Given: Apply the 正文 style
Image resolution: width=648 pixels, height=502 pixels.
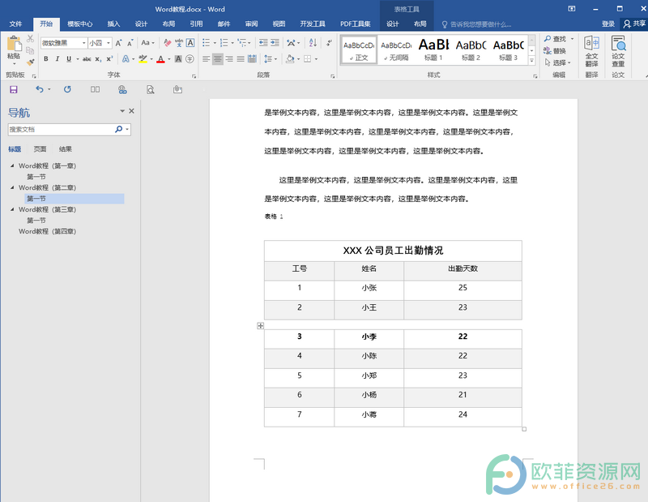Looking at the screenshot, I should pos(359,50).
